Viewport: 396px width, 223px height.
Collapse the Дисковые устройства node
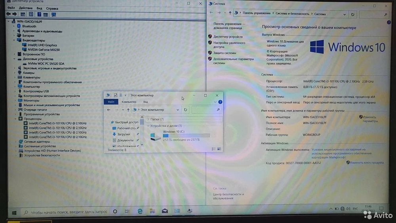coord(14,59)
